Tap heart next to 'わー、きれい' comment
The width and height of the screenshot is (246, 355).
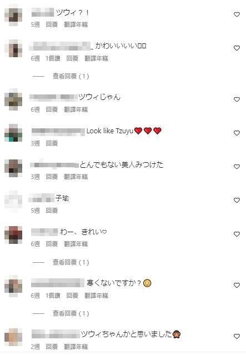(237, 234)
